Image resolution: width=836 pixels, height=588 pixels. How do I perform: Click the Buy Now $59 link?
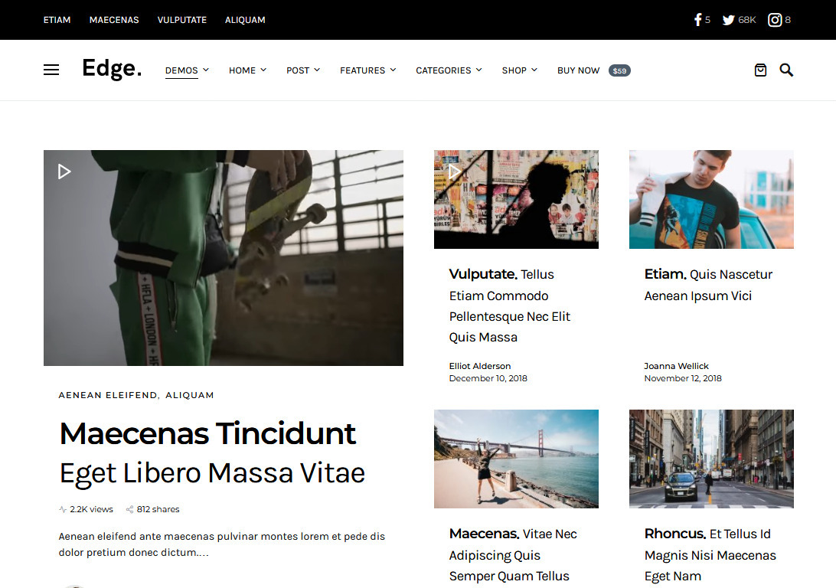point(594,70)
